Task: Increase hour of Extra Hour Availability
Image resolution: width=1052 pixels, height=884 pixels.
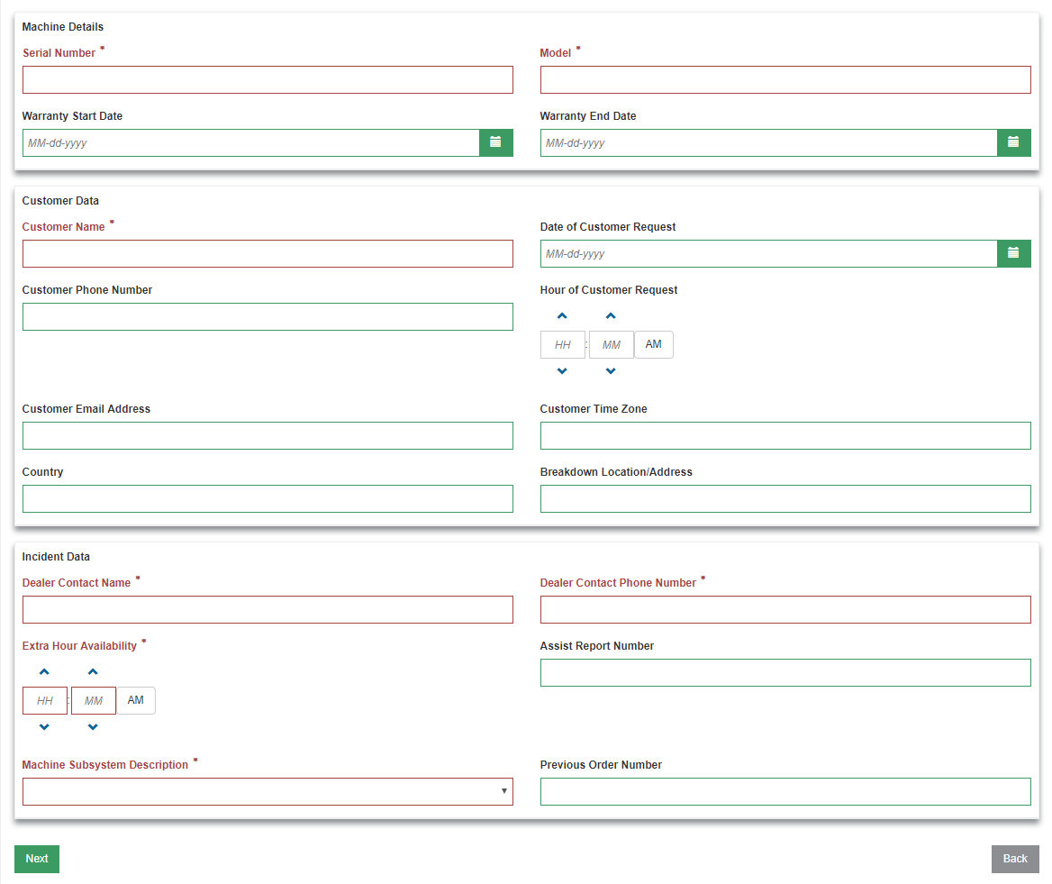Action: coord(44,671)
